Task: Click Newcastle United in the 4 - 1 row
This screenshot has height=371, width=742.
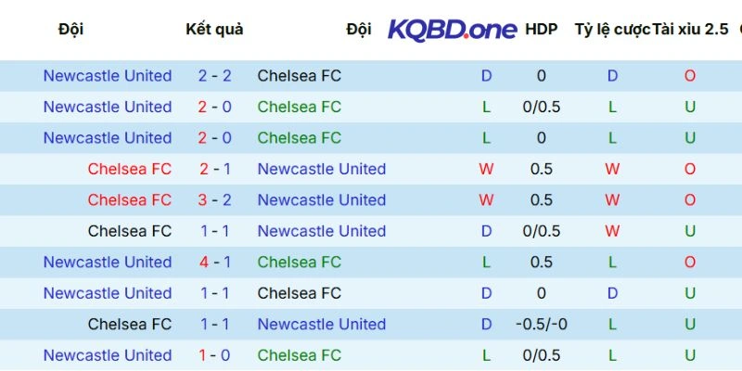Action: pos(108,262)
